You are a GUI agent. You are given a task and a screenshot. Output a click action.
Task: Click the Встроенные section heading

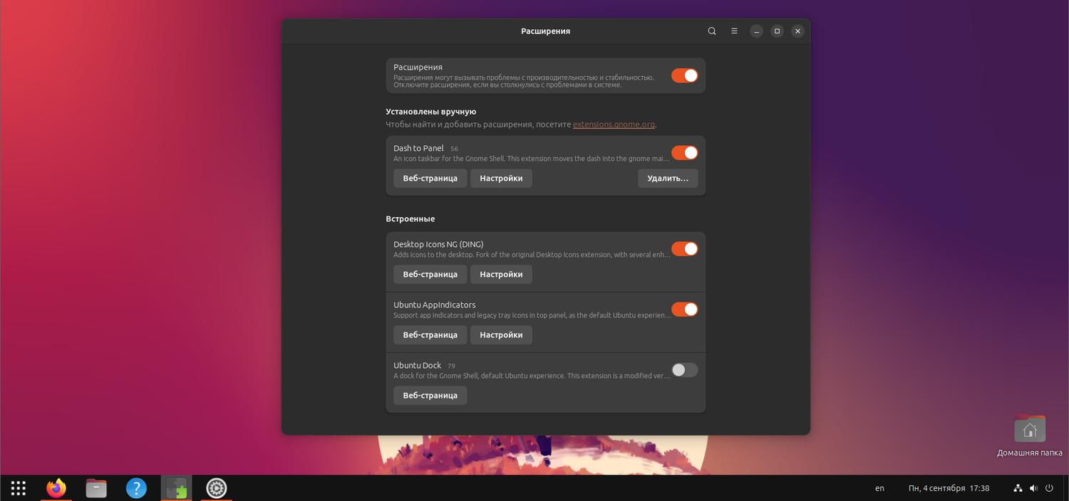pyautogui.click(x=410, y=219)
